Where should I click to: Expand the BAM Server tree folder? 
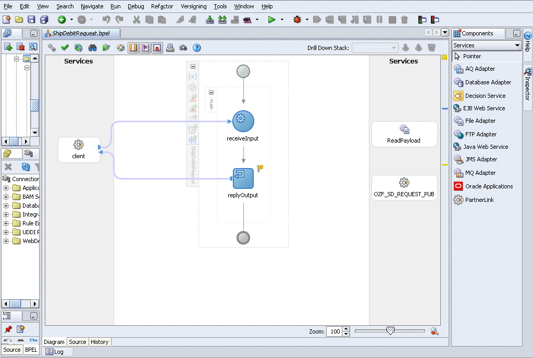coord(6,197)
